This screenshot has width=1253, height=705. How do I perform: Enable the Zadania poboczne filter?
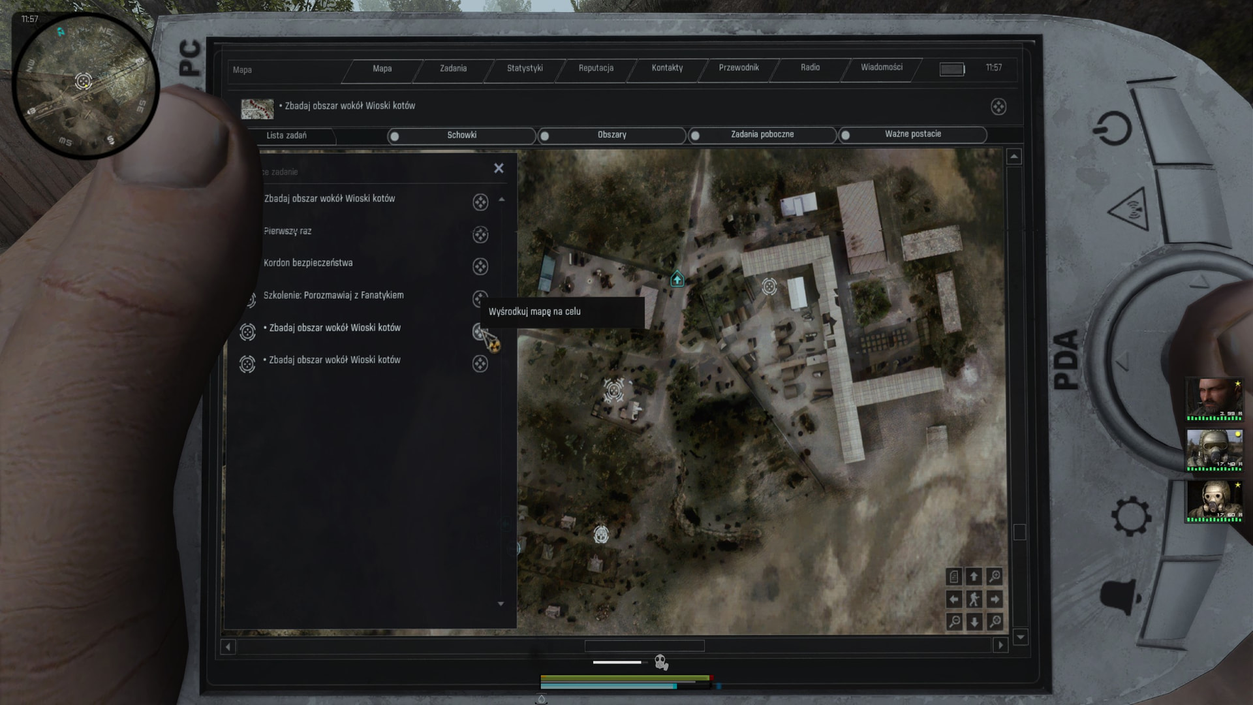tap(696, 135)
